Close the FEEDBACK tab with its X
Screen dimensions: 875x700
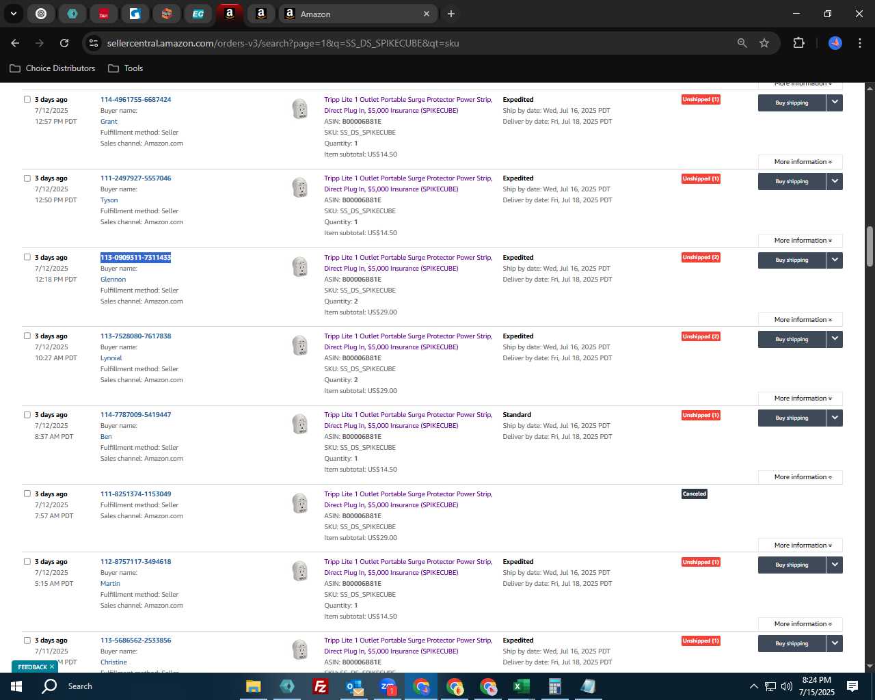pos(52,667)
